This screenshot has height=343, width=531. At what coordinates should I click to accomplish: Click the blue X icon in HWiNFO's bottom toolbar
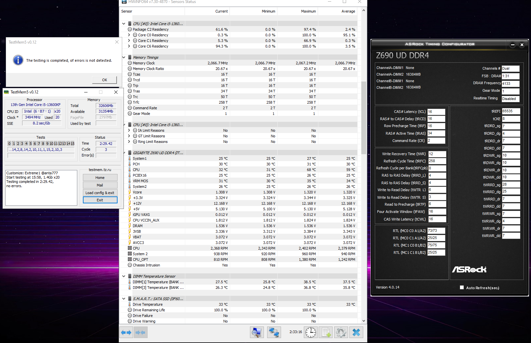[x=356, y=332]
